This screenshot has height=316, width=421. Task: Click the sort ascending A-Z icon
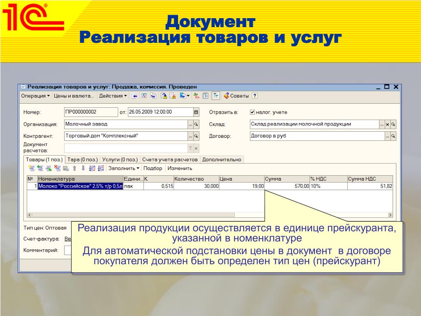tap(92, 168)
